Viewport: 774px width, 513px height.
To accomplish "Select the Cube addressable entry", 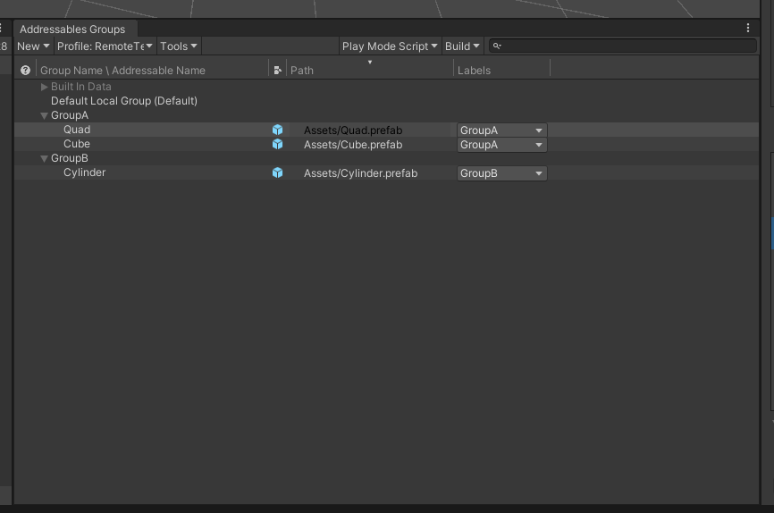I will coord(386,144).
